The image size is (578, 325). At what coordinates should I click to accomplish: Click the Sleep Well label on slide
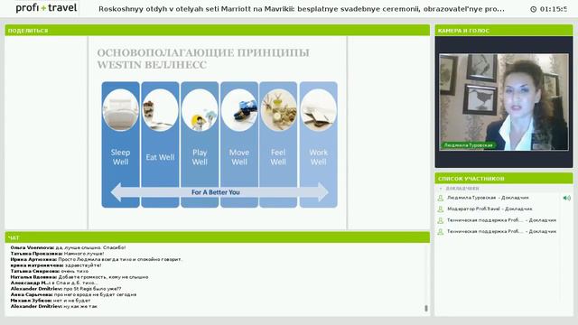click(120, 157)
